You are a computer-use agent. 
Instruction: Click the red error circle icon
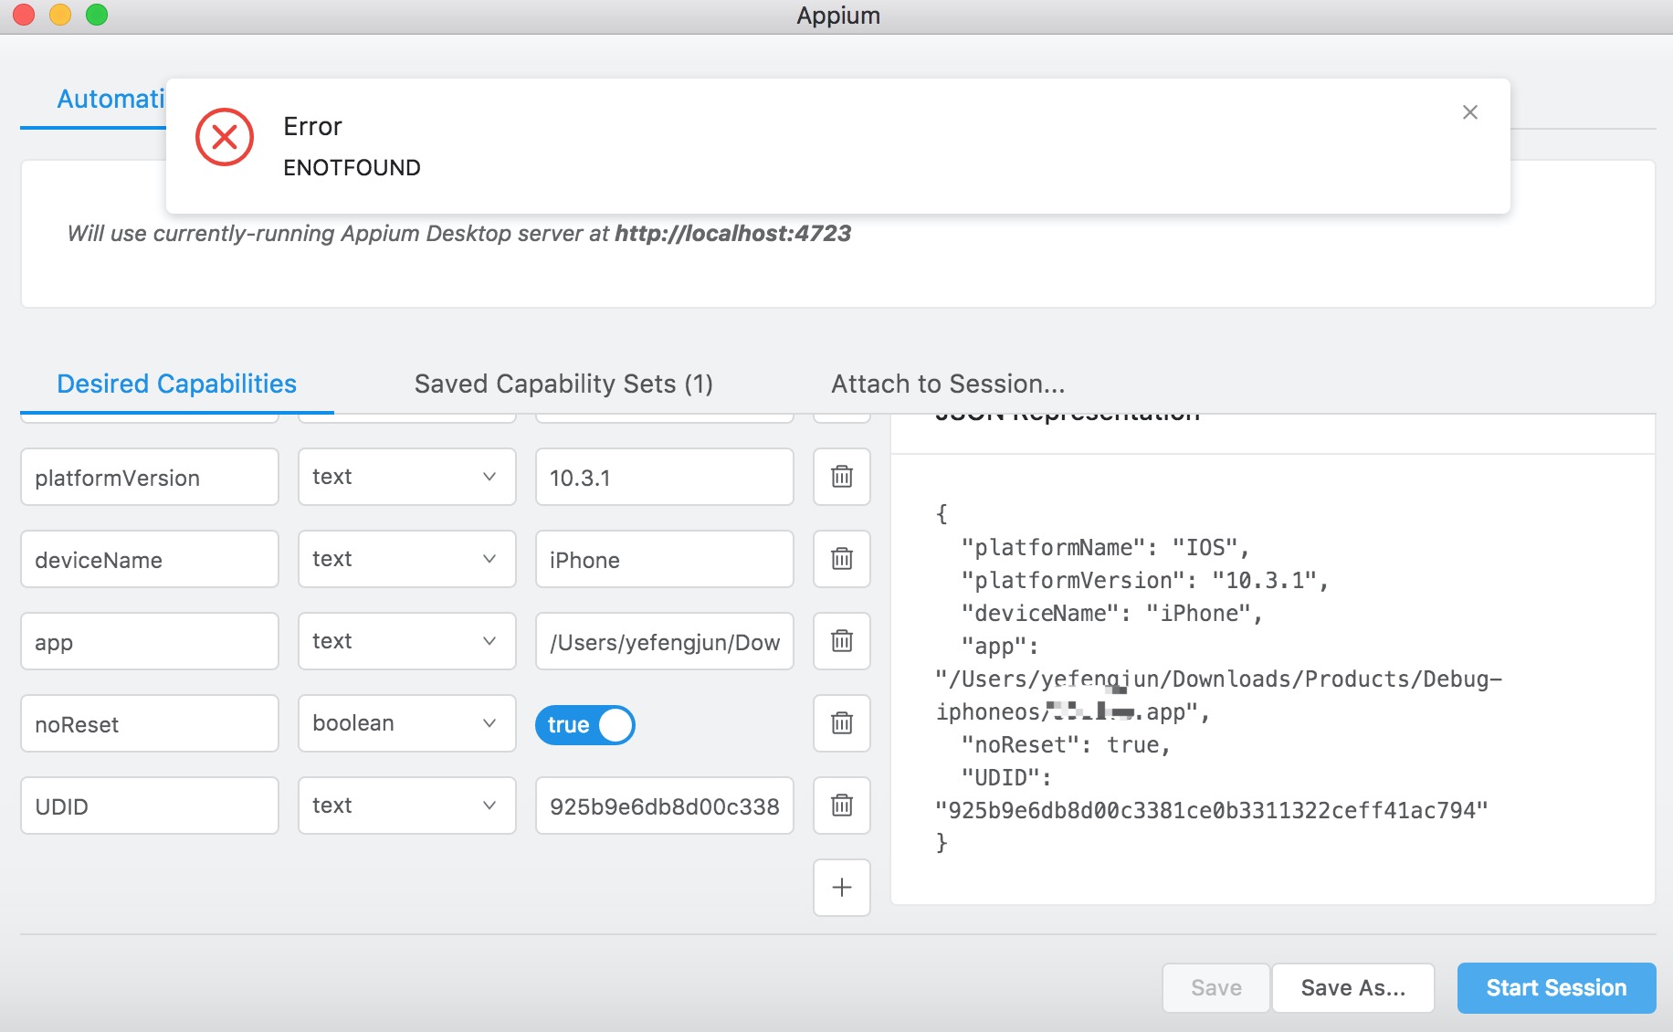tap(224, 137)
